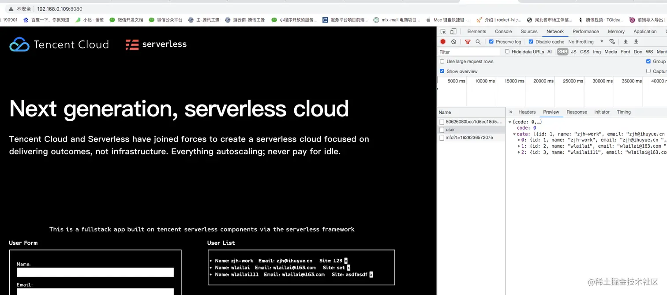Image resolution: width=667 pixels, height=295 pixels.
Task: Open the mix-mall 电商项目 bookmark
Action: point(397,20)
